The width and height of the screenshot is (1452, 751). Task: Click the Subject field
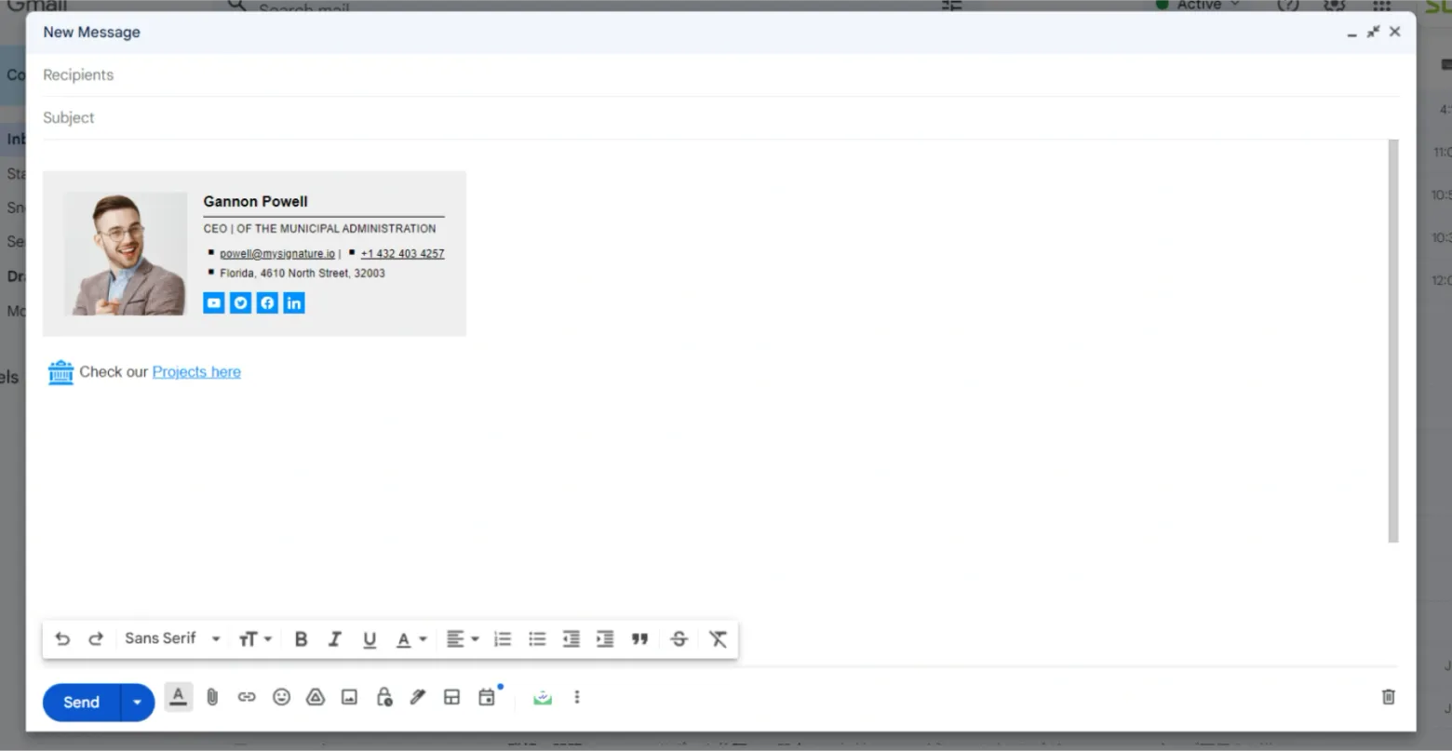(x=720, y=118)
